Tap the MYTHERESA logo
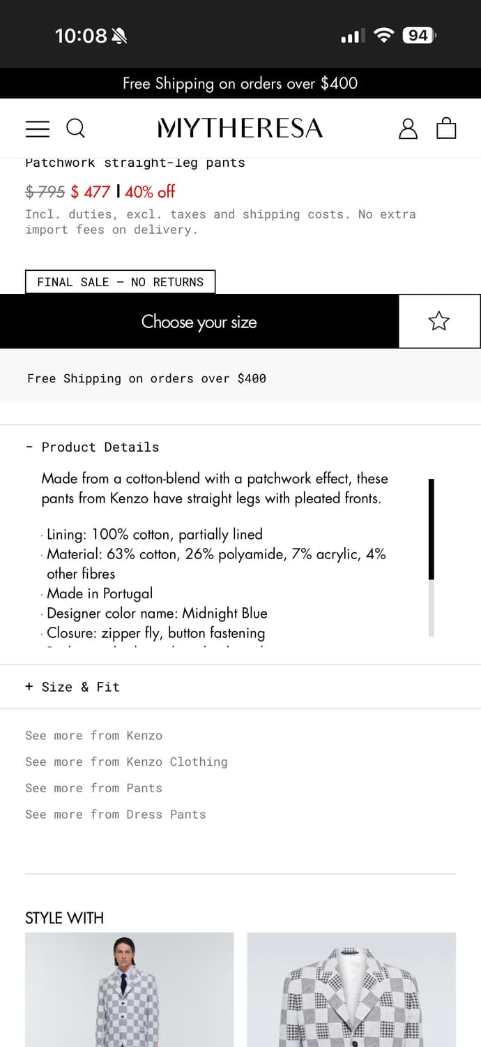This screenshot has height=1047, width=481. [240, 128]
